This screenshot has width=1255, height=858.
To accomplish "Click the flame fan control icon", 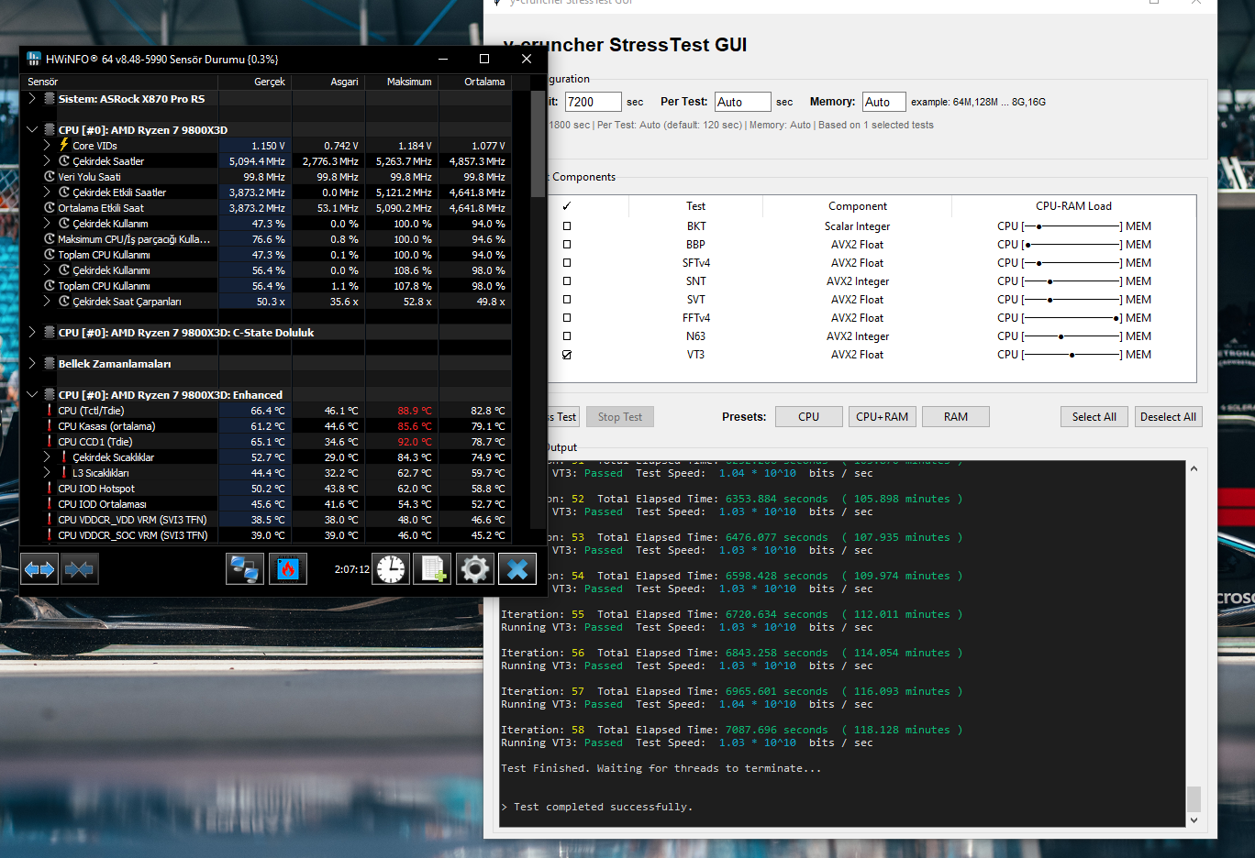I will pos(288,569).
